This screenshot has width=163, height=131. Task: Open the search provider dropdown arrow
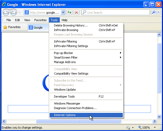[158, 13]
